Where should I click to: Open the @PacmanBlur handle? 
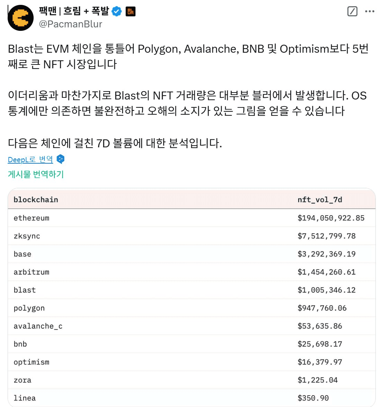tap(71, 24)
